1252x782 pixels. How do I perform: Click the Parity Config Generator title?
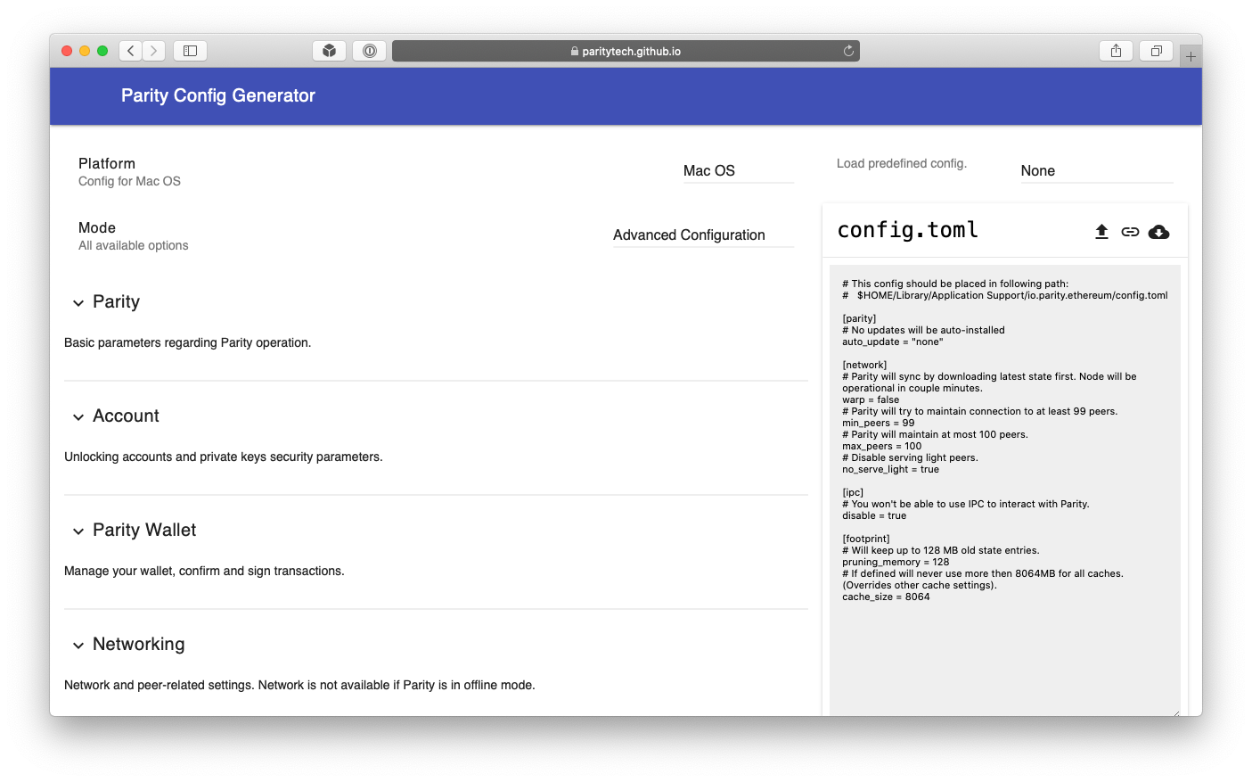(x=218, y=95)
